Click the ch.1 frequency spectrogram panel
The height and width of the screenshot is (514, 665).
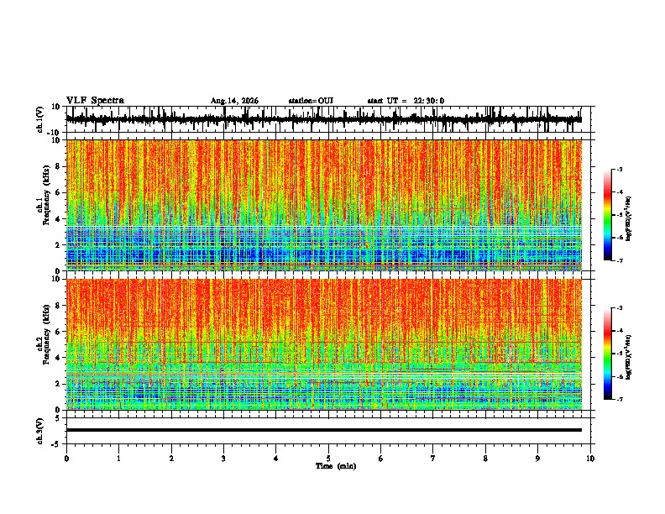[324, 205]
